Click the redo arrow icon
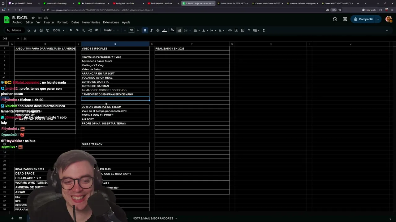Image resolution: width=396 pixels, height=222 pixels. [35, 30]
